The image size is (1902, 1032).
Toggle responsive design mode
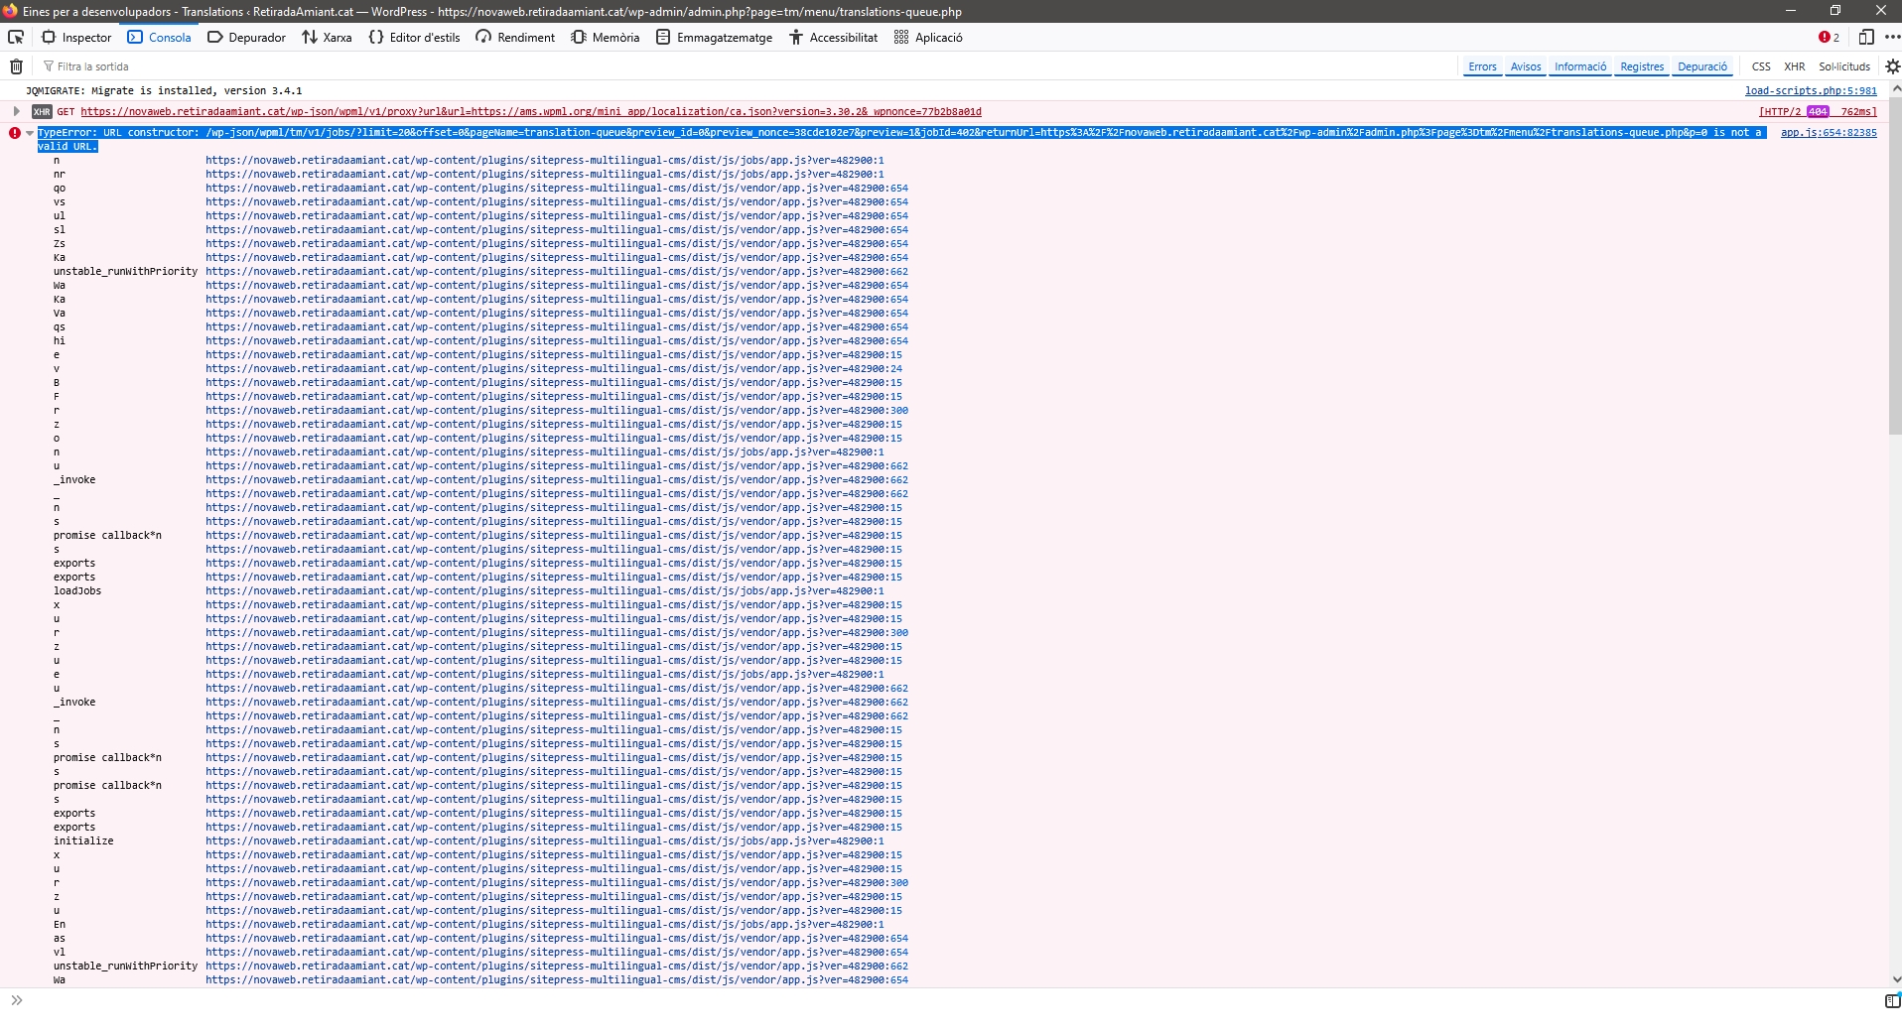[x=1866, y=38]
